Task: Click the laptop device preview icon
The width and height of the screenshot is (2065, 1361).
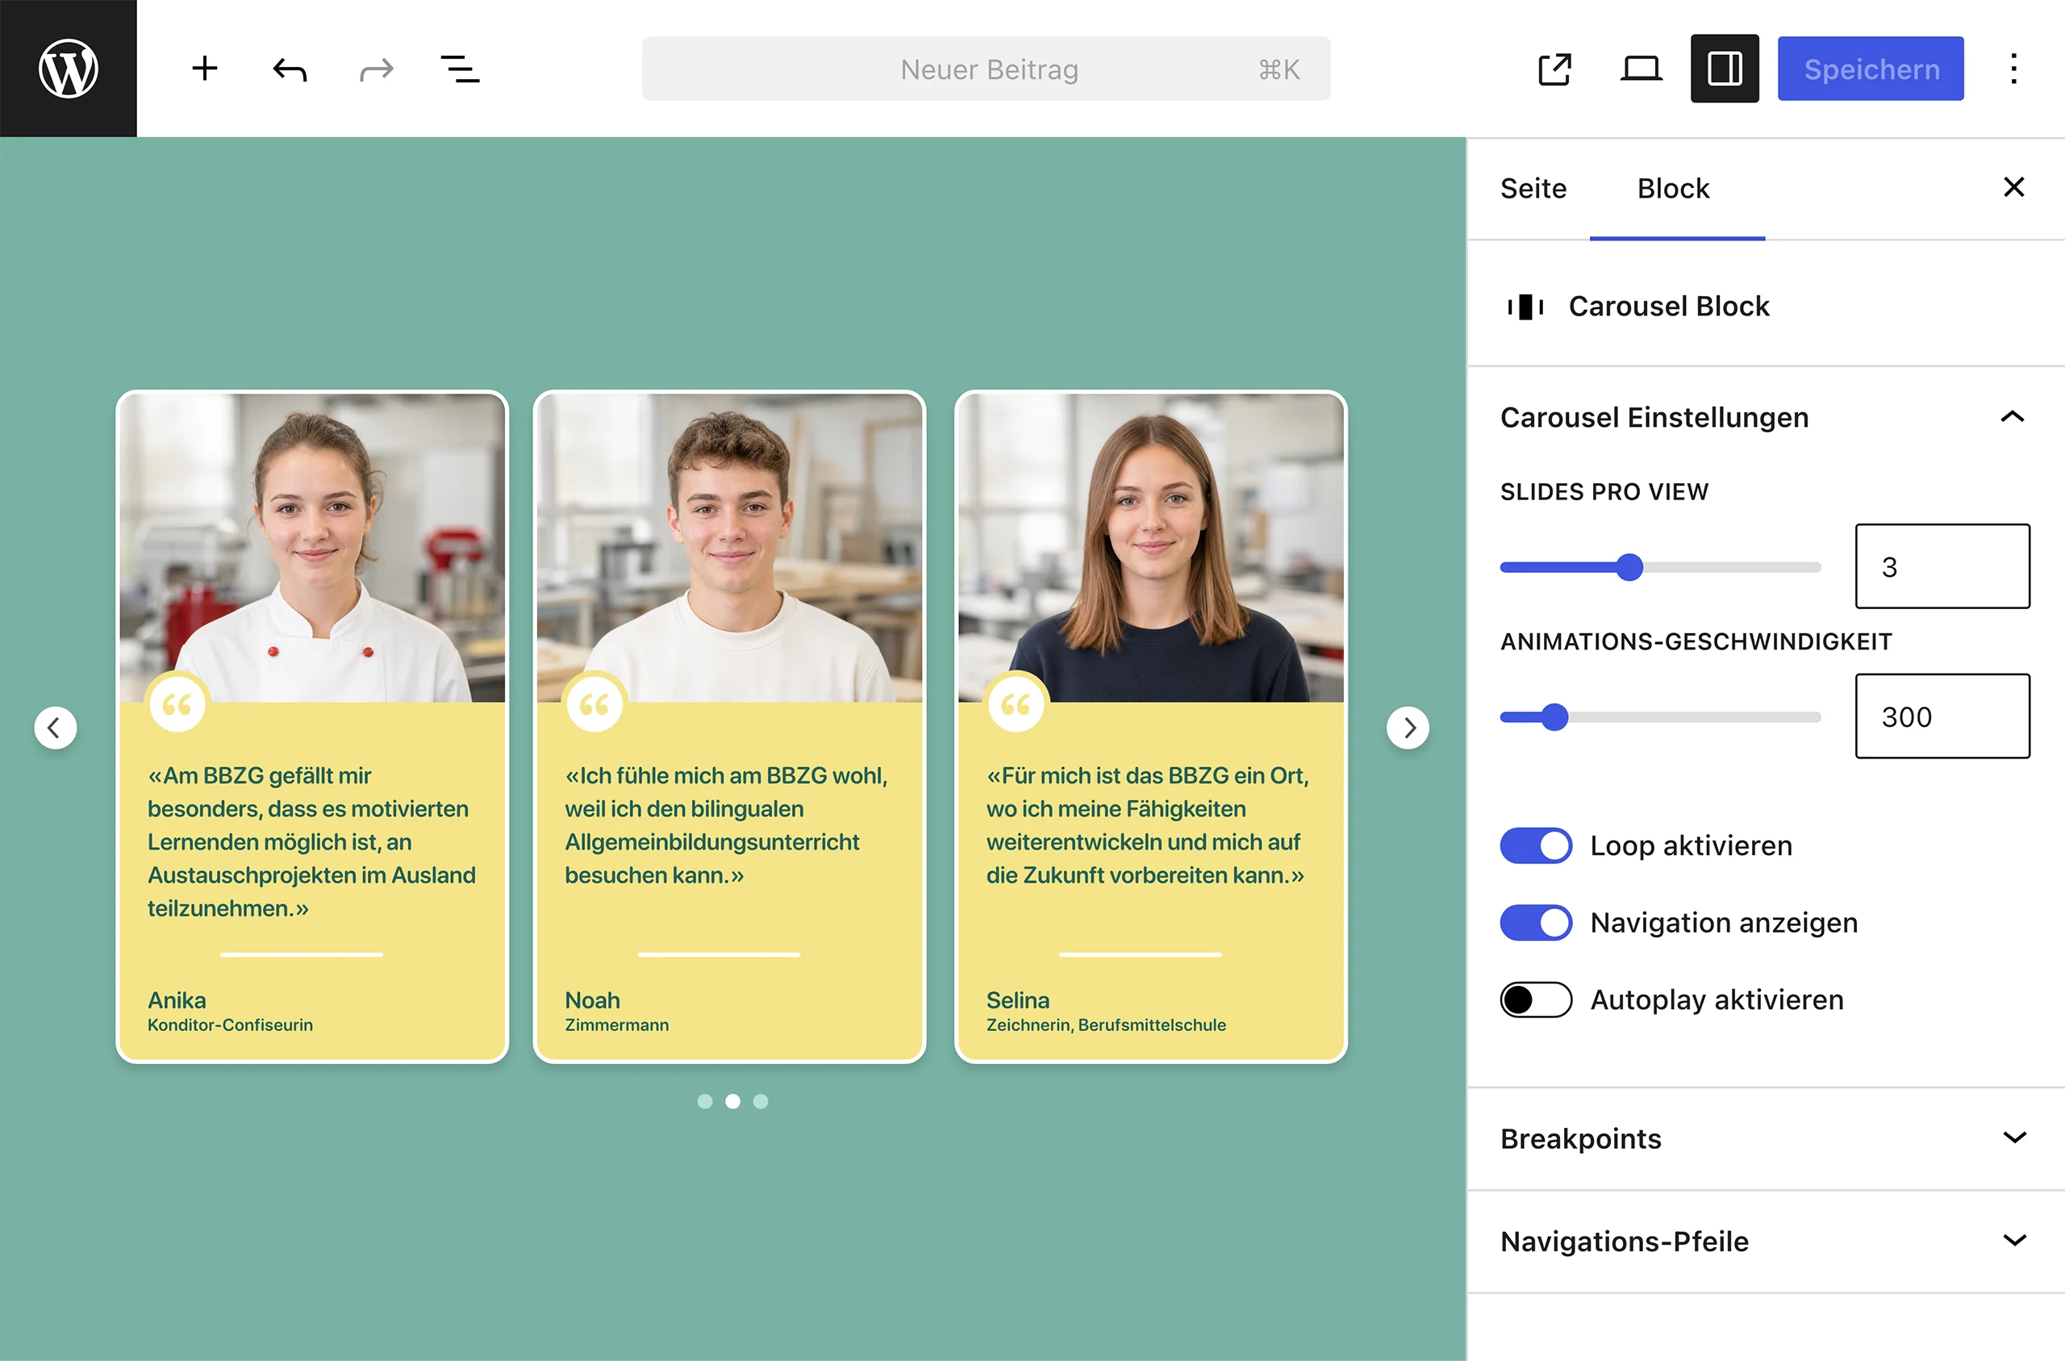Action: coord(1641,69)
